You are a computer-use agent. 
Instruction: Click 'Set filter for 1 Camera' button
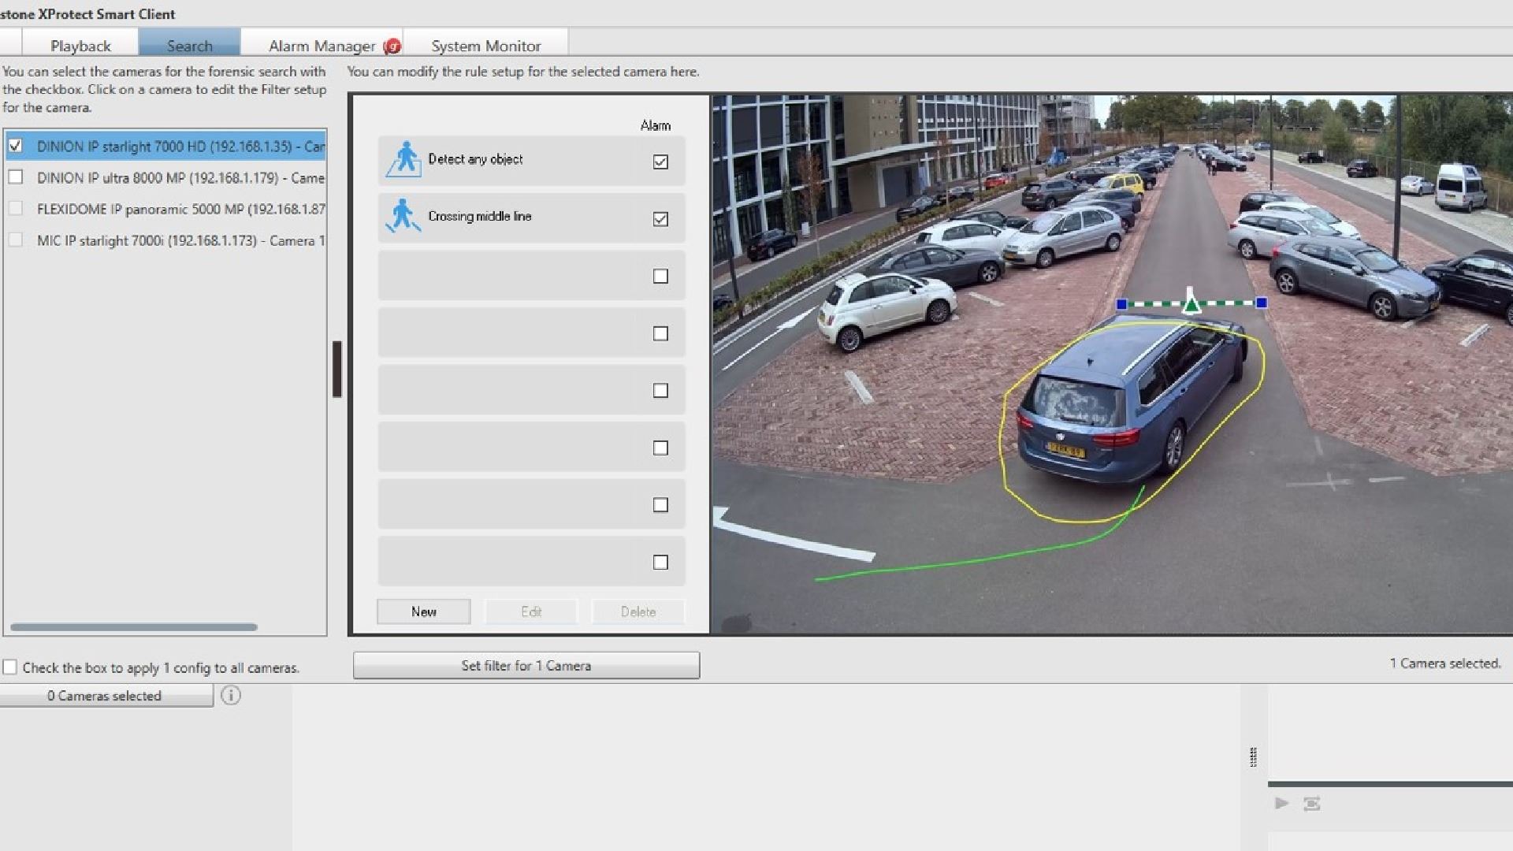pos(526,665)
